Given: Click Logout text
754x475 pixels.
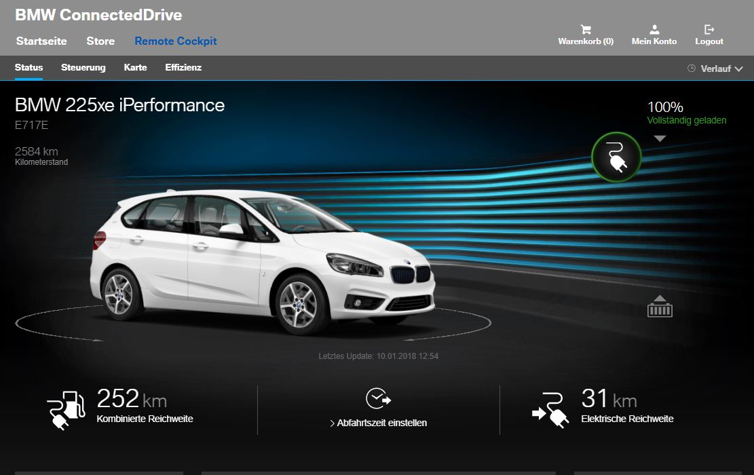Looking at the screenshot, I should pyautogui.click(x=709, y=41).
